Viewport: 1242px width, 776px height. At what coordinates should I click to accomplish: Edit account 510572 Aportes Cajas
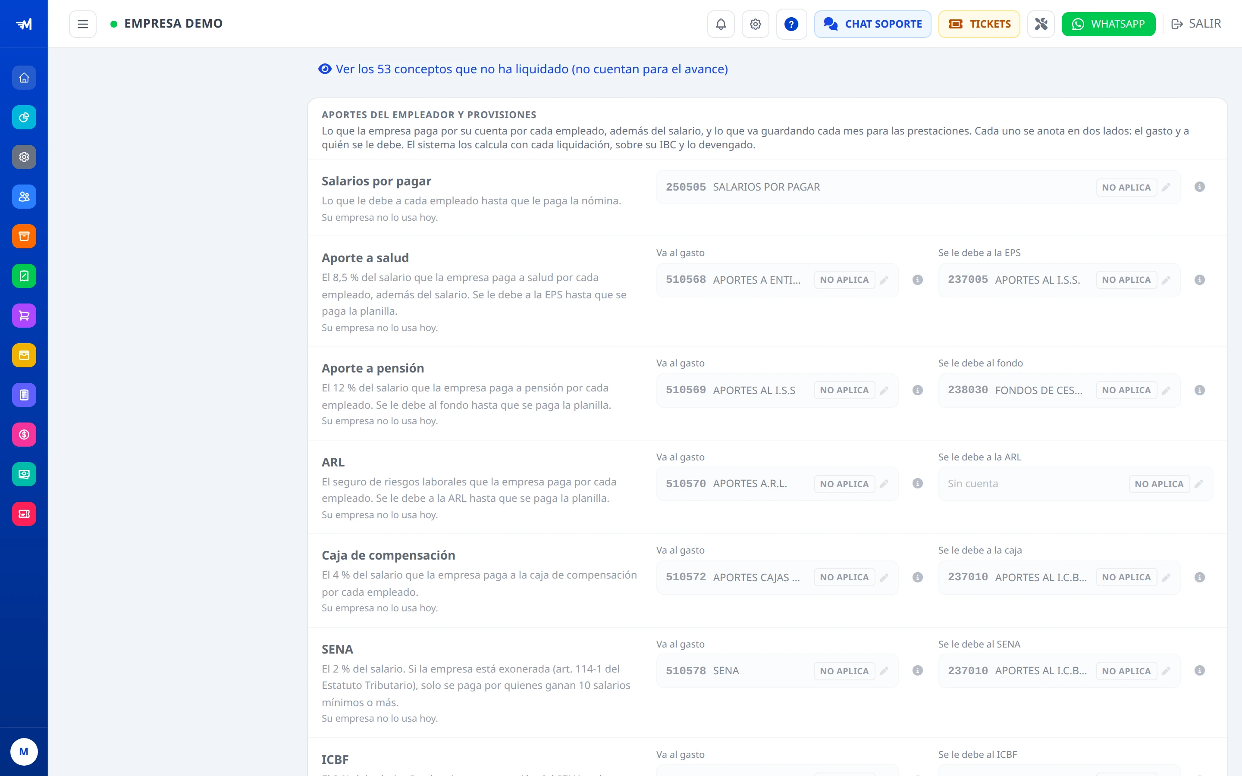point(884,578)
